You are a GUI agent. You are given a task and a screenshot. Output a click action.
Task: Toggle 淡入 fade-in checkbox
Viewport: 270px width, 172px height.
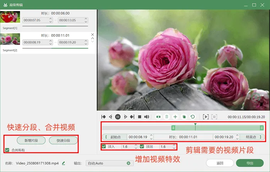tap(104, 147)
